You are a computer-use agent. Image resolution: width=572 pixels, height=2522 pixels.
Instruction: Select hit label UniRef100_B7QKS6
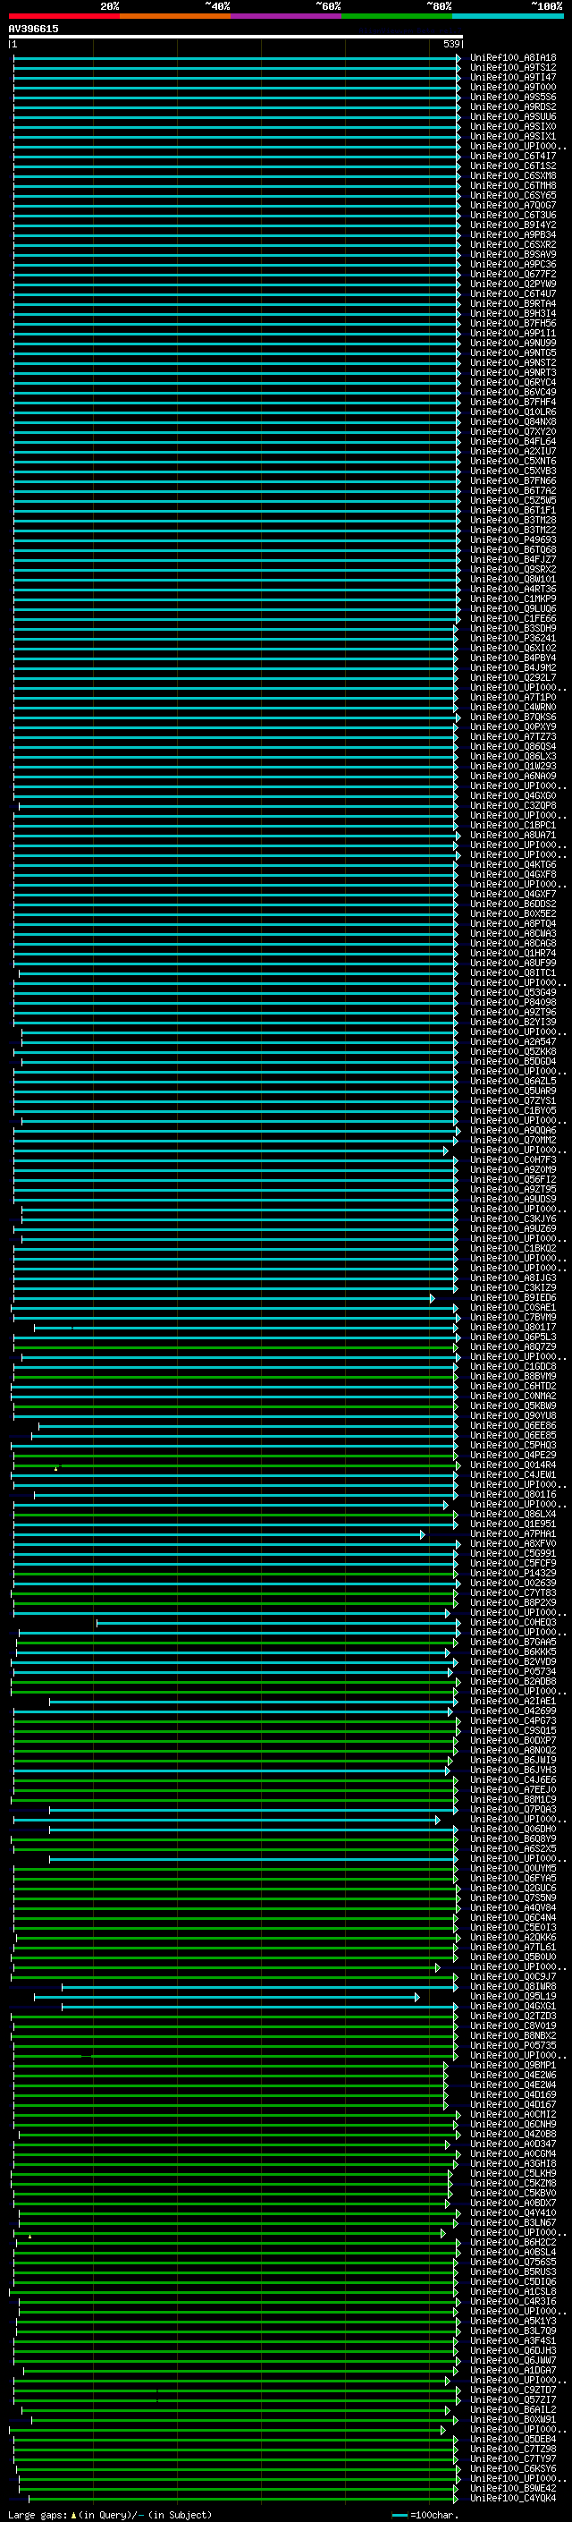512,717
